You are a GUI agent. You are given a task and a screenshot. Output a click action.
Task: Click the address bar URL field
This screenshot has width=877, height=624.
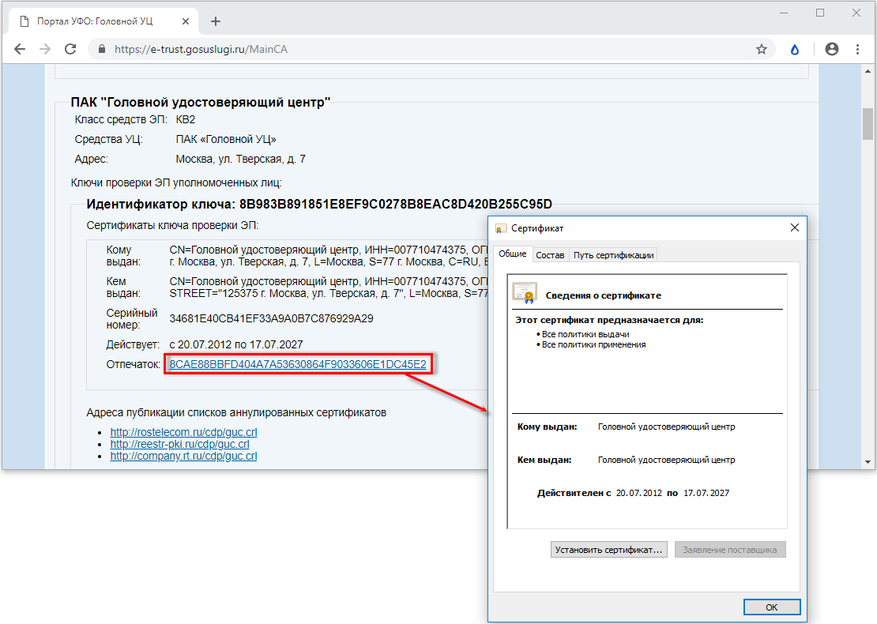[x=431, y=49]
